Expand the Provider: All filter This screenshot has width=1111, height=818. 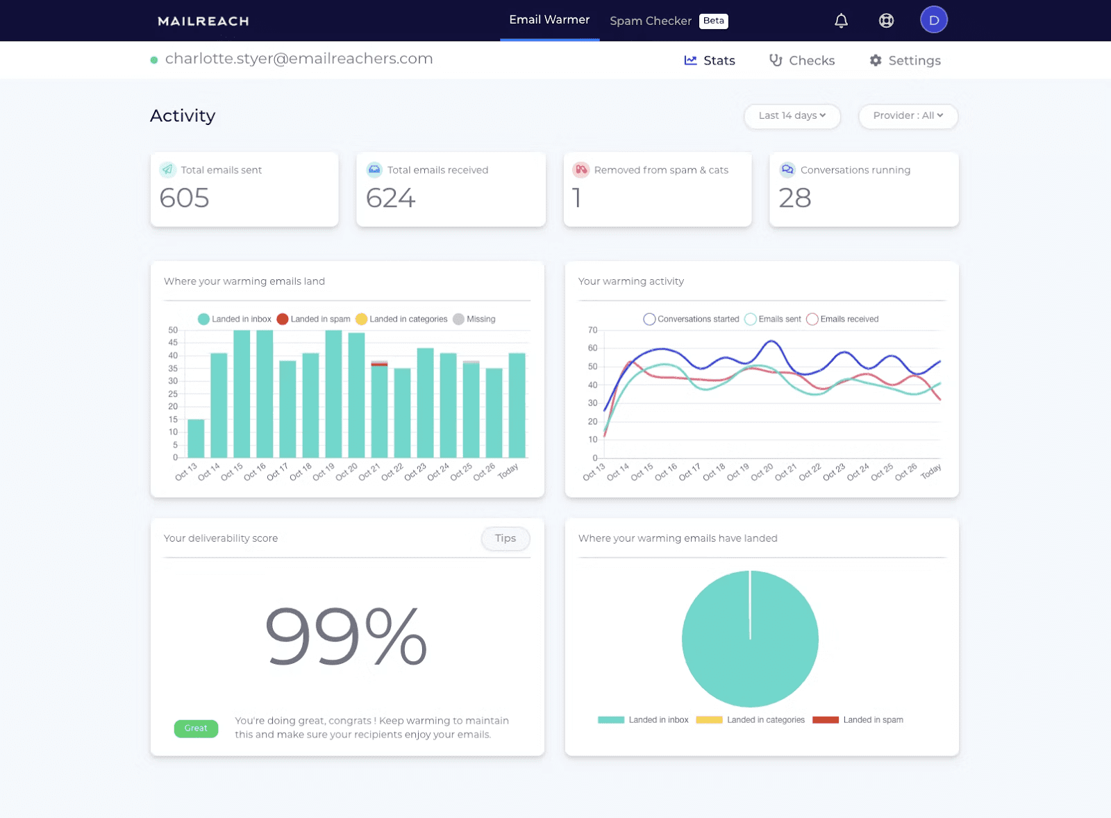[x=908, y=116]
